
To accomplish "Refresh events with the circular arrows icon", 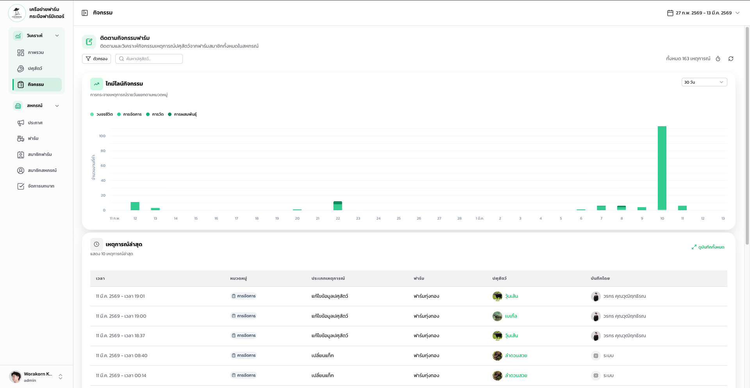I will (731, 59).
